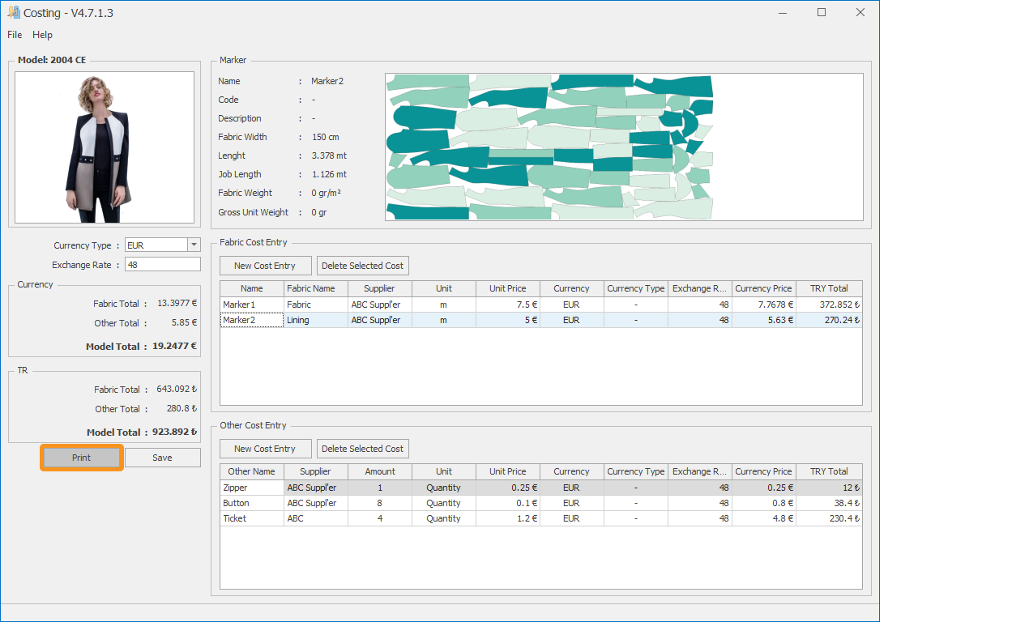Click the Exchange Rate input field
Viewport: 1029px width, 622px height.
click(x=162, y=265)
